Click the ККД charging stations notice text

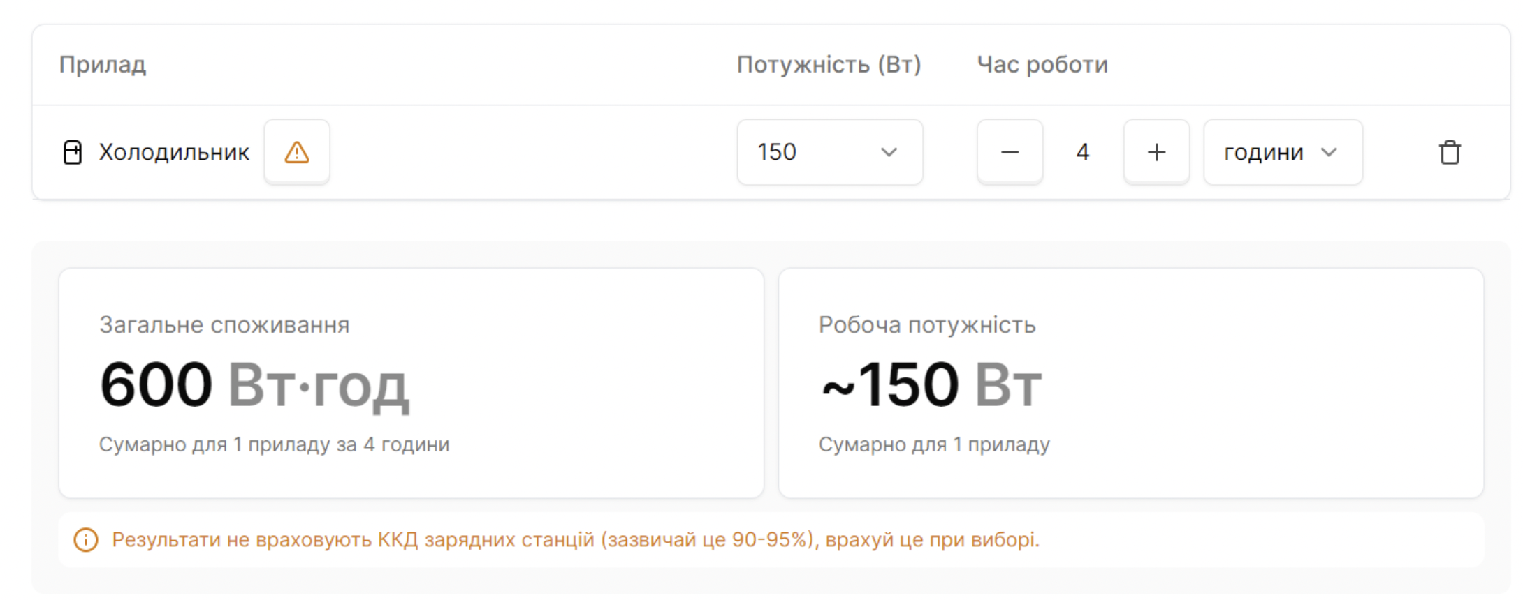(x=576, y=539)
